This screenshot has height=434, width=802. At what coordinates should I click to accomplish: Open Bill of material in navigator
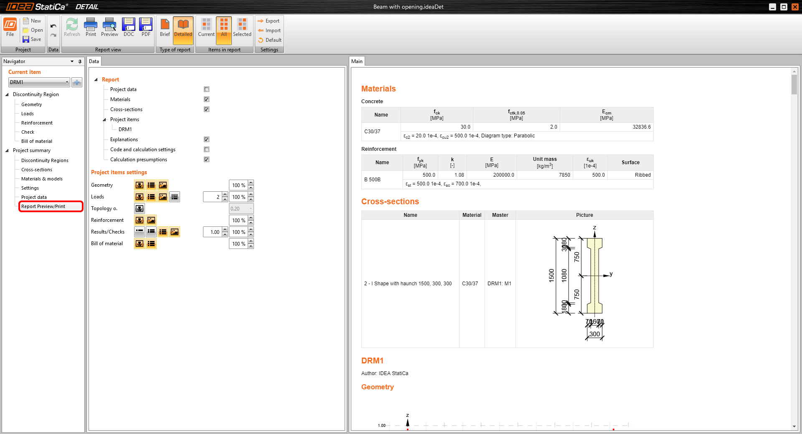tap(37, 141)
